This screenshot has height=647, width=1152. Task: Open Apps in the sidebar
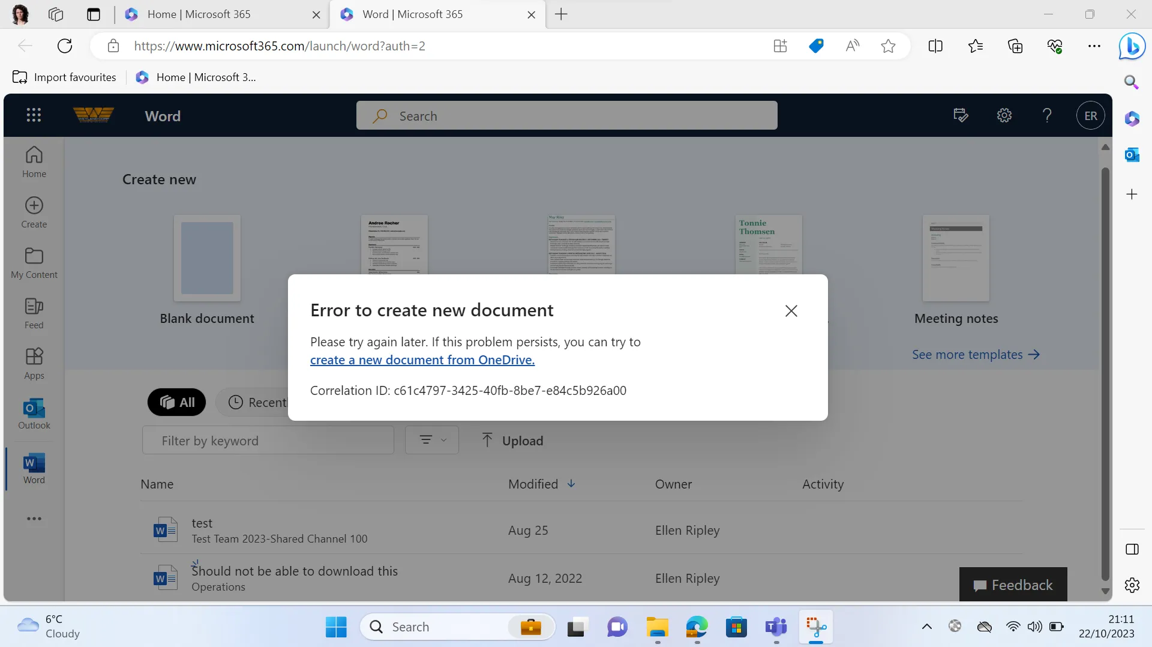pos(34,364)
